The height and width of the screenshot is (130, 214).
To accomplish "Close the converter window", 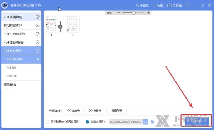I will 209,5.
